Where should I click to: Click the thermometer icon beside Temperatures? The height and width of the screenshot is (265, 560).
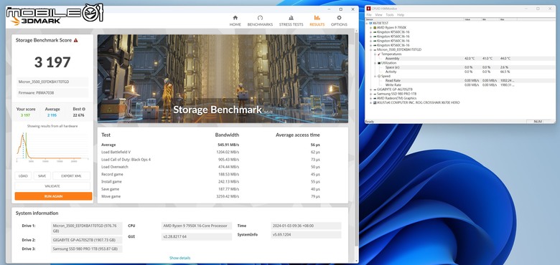379,54
